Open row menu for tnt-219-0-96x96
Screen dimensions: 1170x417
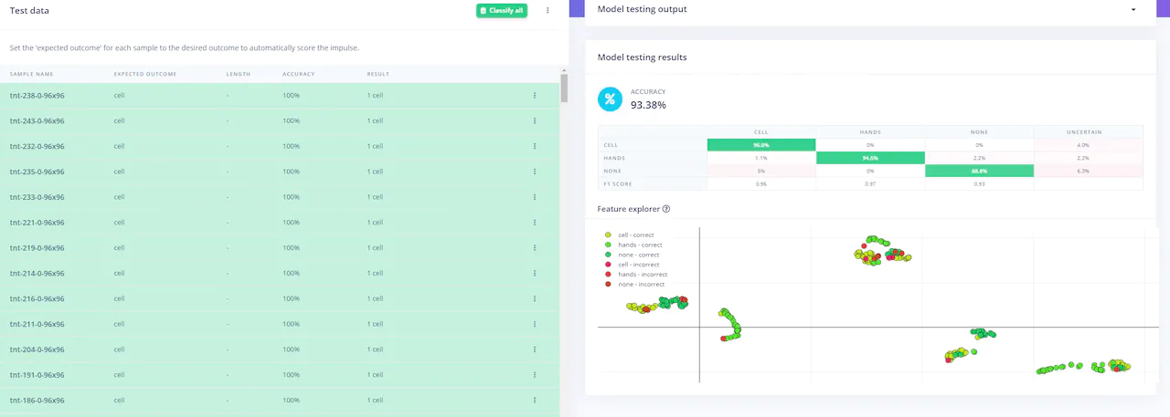pos(535,248)
